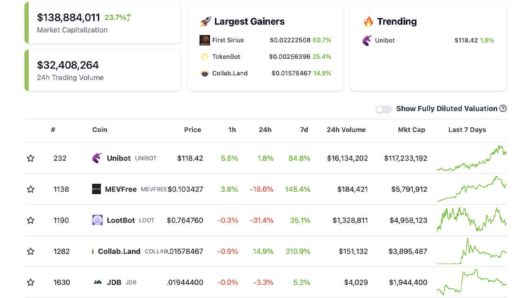Select the MEVFree token icon

(96, 189)
